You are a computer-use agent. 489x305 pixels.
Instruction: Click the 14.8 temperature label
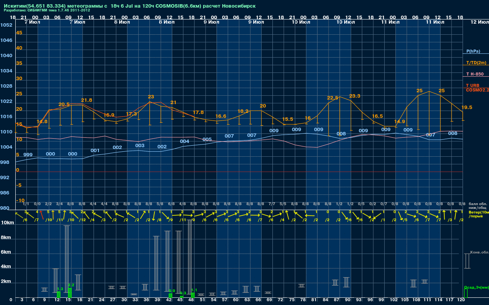tap(42, 122)
